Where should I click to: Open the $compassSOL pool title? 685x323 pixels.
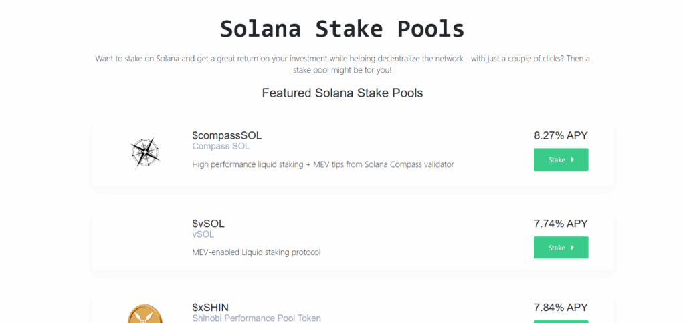(x=227, y=135)
